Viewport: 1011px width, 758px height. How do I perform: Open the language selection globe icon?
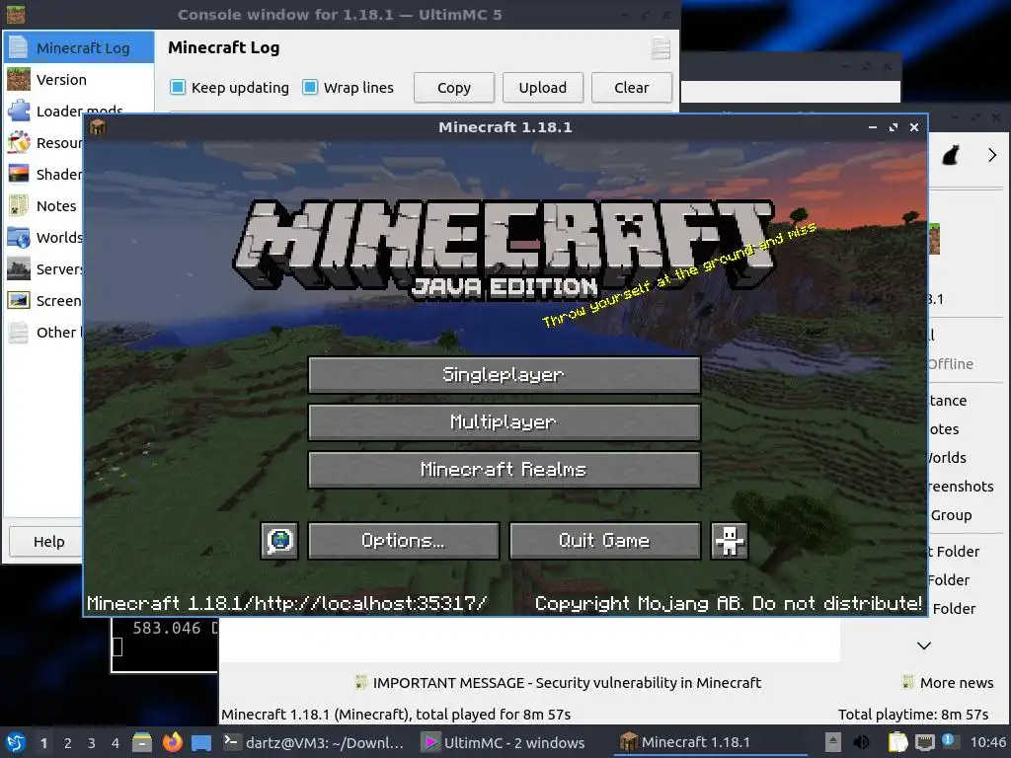coord(279,540)
